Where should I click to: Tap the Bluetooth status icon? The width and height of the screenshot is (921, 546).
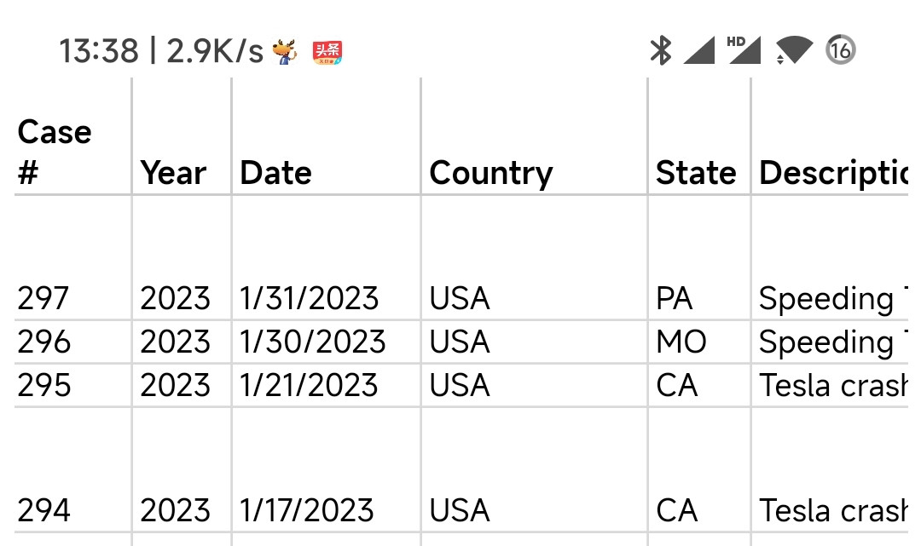pyautogui.click(x=661, y=50)
